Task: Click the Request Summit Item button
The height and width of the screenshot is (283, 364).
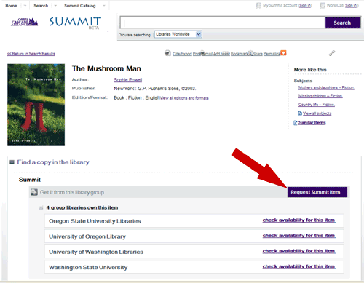Action: [317, 192]
